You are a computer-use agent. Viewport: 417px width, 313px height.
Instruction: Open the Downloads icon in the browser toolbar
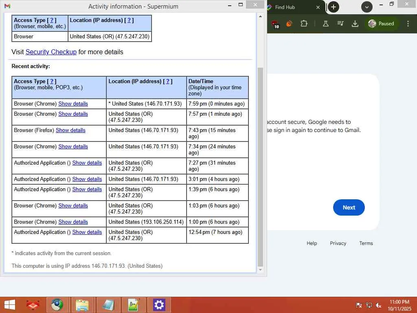click(x=355, y=24)
